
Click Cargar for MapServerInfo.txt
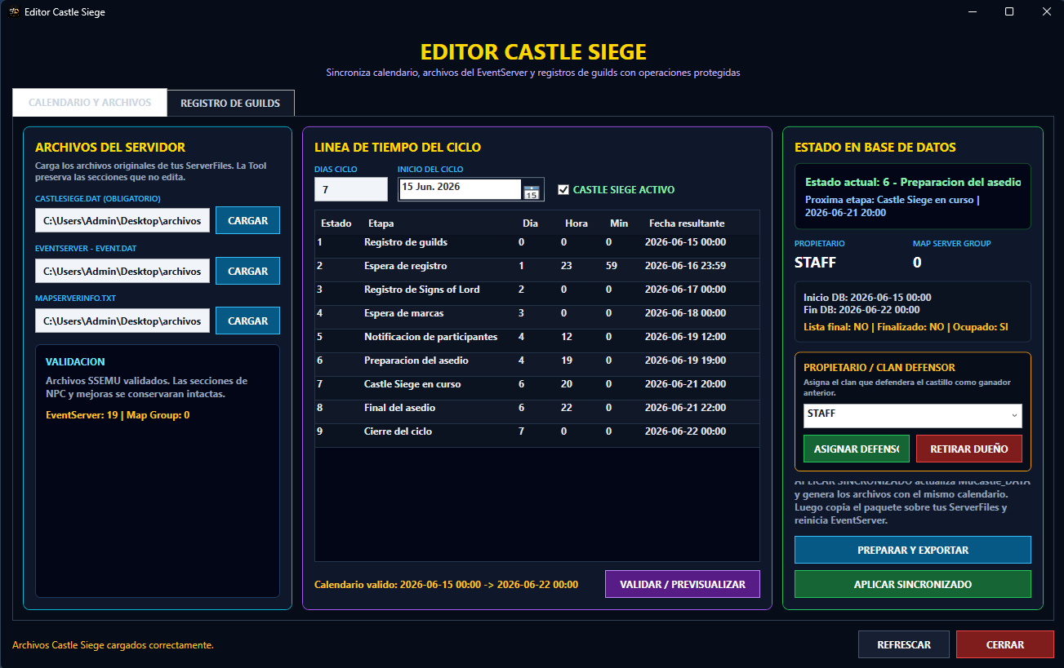click(x=247, y=321)
